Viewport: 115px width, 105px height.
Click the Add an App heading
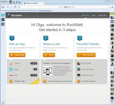click(x=17, y=44)
